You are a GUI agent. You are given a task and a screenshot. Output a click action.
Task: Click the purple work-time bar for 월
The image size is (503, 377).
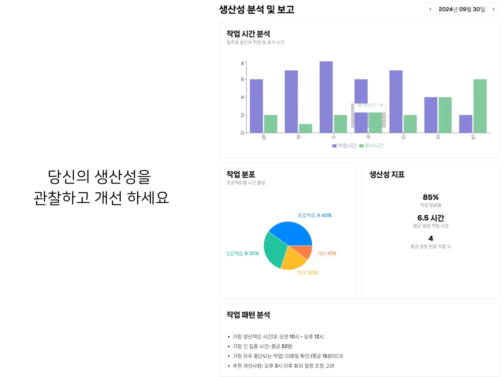[x=257, y=106]
